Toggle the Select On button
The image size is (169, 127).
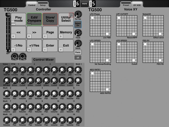pyautogui.click(x=78, y=24)
